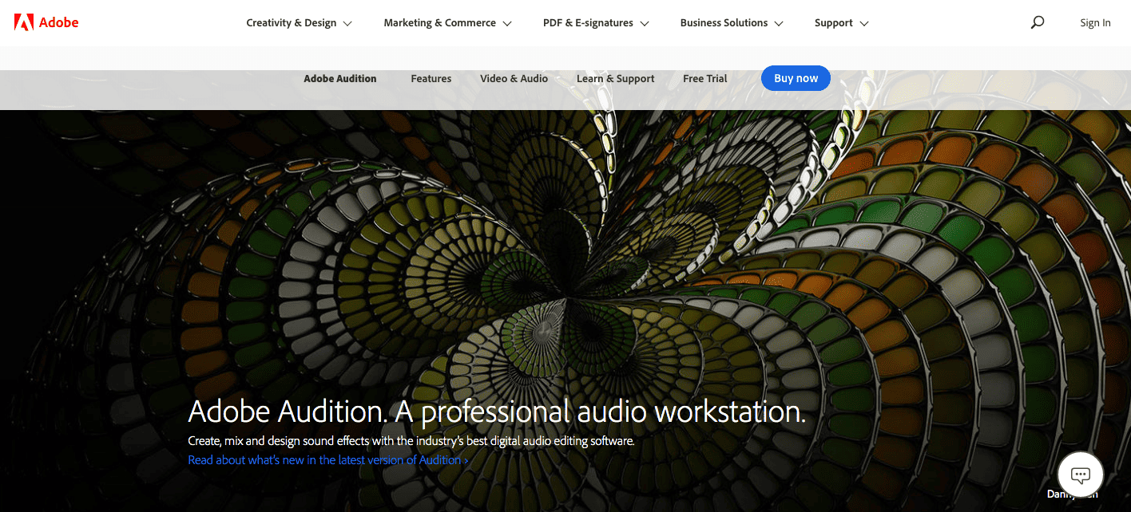Expand the Marketing & Commerce dropdown

tap(447, 23)
